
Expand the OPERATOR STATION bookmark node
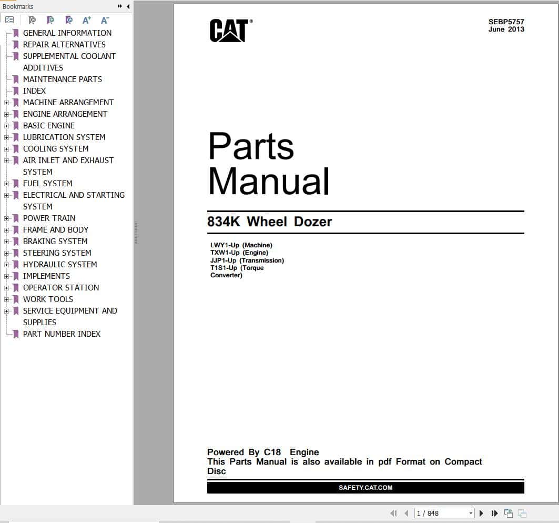[6, 288]
